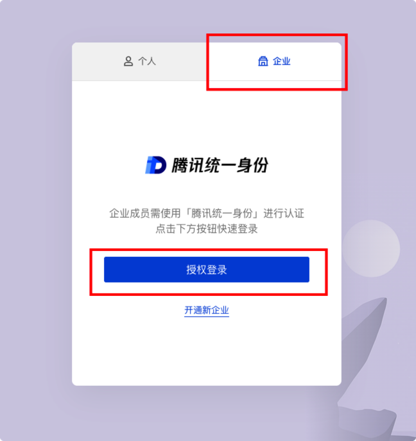The image size is (416, 441).
Task: Click 「腾讯统一身份」 quoted text in description
Action: coord(225,214)
